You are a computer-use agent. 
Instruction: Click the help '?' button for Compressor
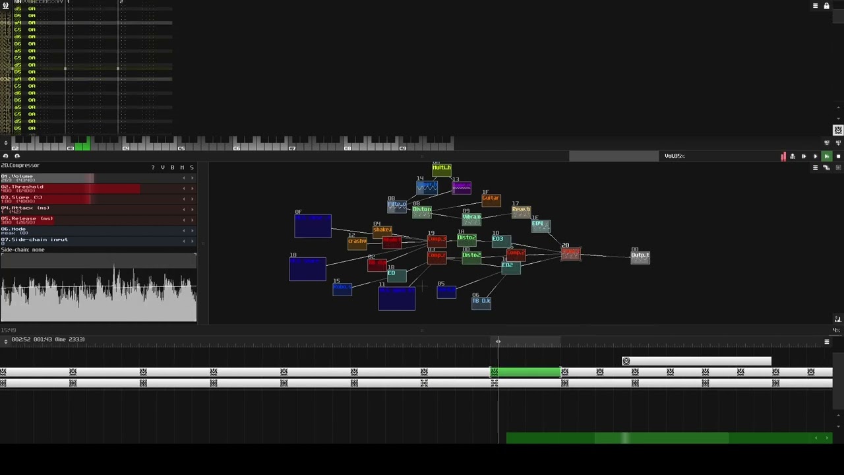[153, 168]
